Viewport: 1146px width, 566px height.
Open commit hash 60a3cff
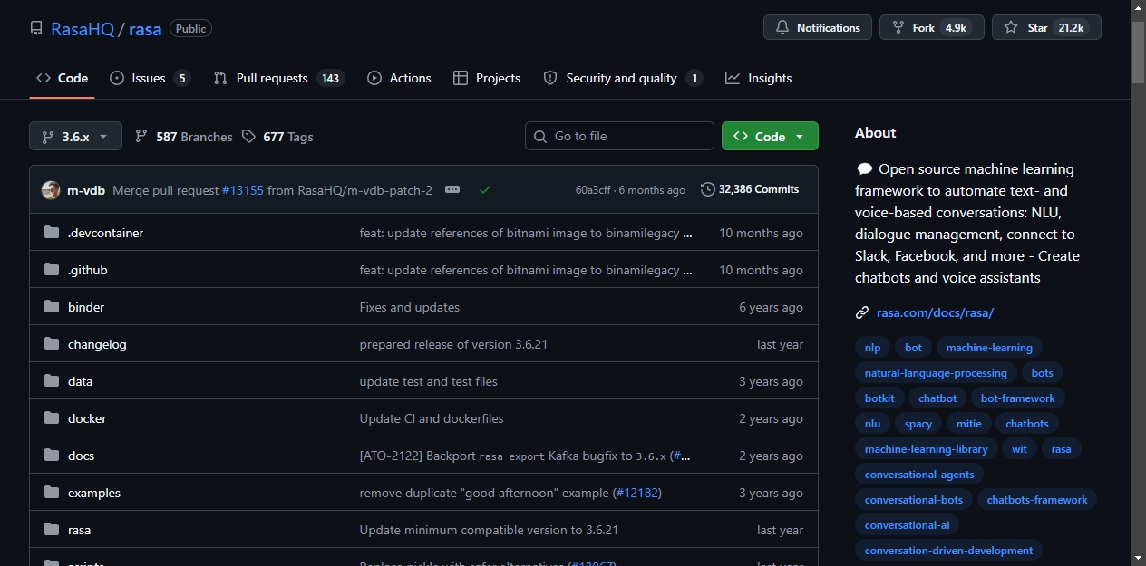tap(594, 190)
